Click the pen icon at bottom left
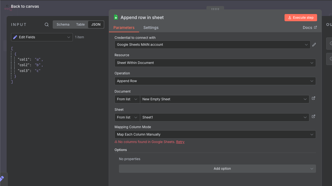 click(x=2, y=179)
